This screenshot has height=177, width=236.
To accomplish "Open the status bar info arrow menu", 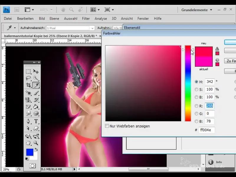I will [74, 169].
